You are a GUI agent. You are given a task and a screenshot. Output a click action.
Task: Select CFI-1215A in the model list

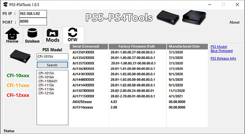[x=46, y=93]
